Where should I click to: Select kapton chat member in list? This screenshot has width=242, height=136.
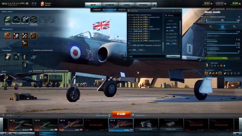pos(171,27)
